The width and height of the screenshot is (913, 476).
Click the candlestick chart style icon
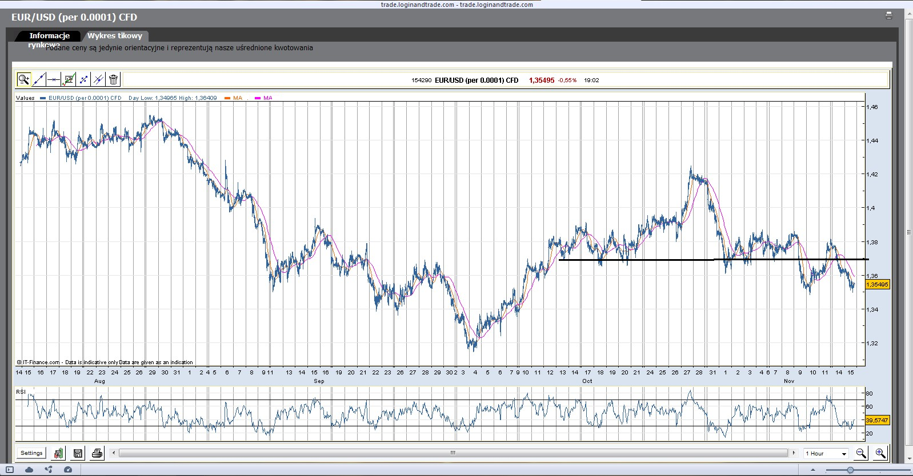(58, 453)
